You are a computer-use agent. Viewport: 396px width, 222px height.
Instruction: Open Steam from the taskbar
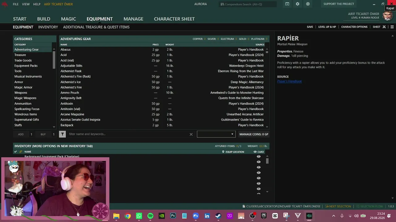click(218, 216)
